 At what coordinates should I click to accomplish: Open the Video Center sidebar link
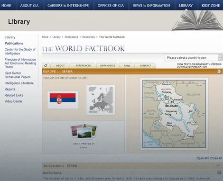click(13, 101)
